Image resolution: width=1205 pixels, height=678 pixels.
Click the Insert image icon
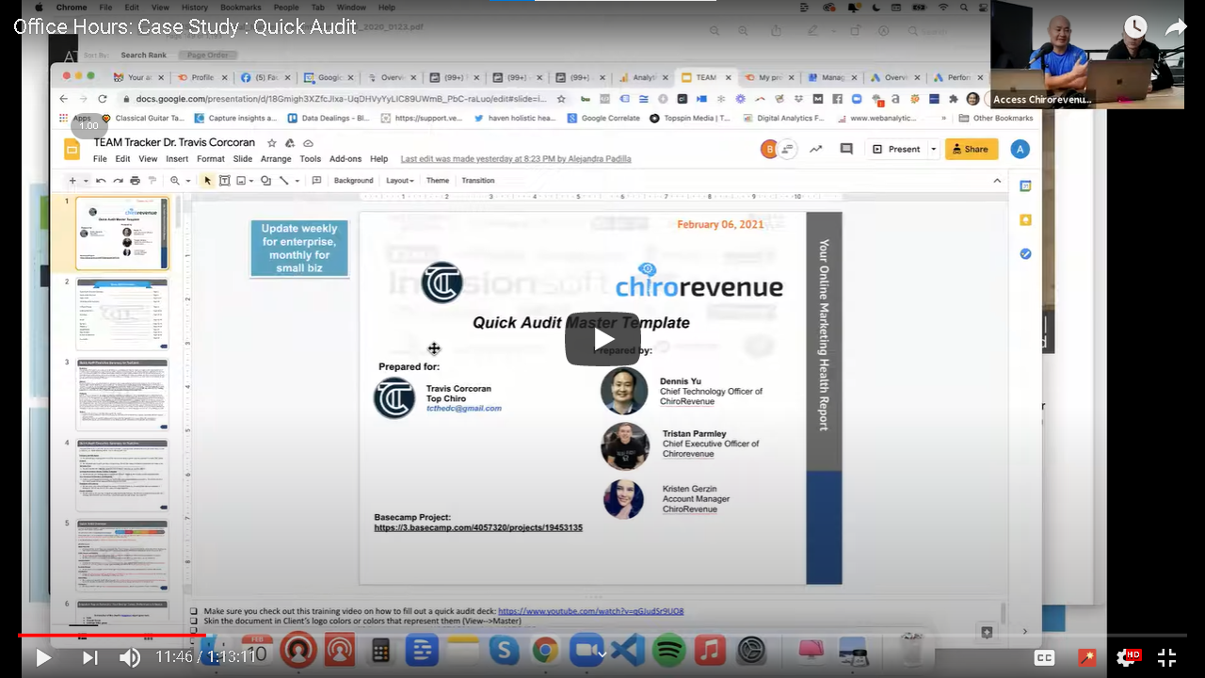241,180
